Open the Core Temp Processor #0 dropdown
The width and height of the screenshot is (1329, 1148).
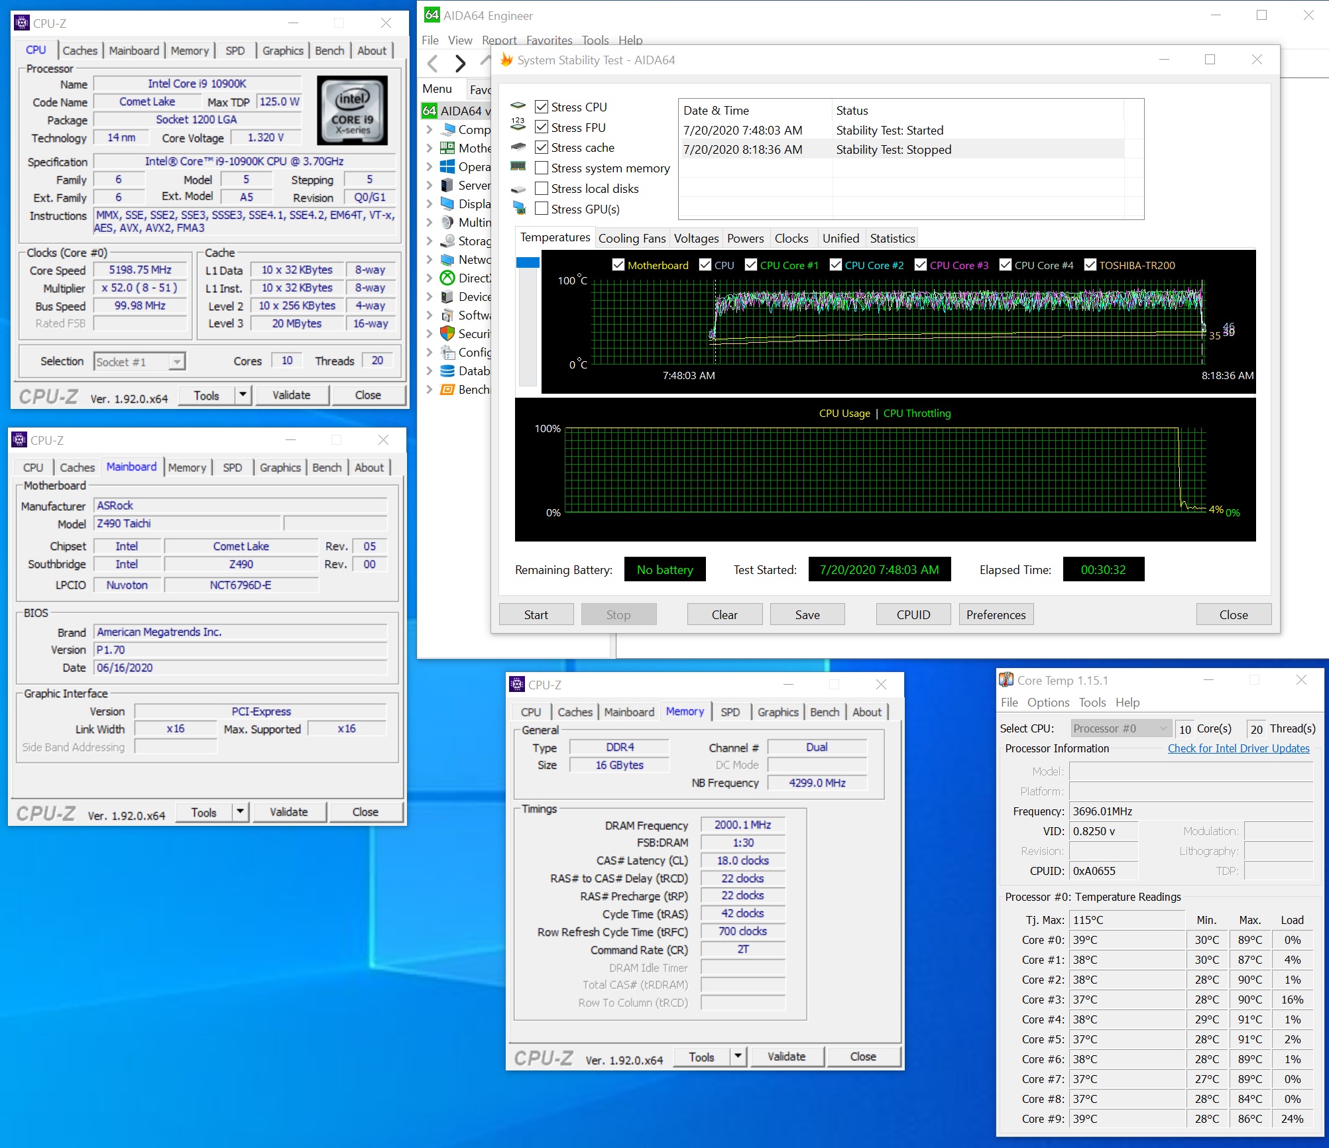(x=1121, y=728)
